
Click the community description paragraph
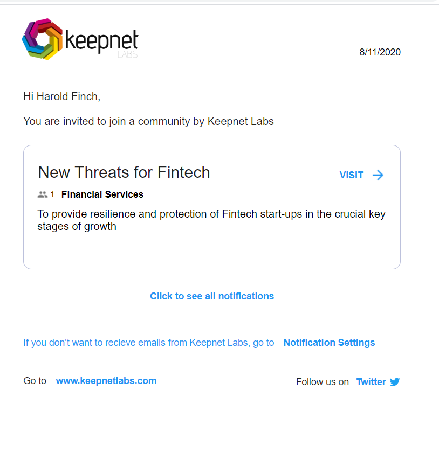(211, 220)
